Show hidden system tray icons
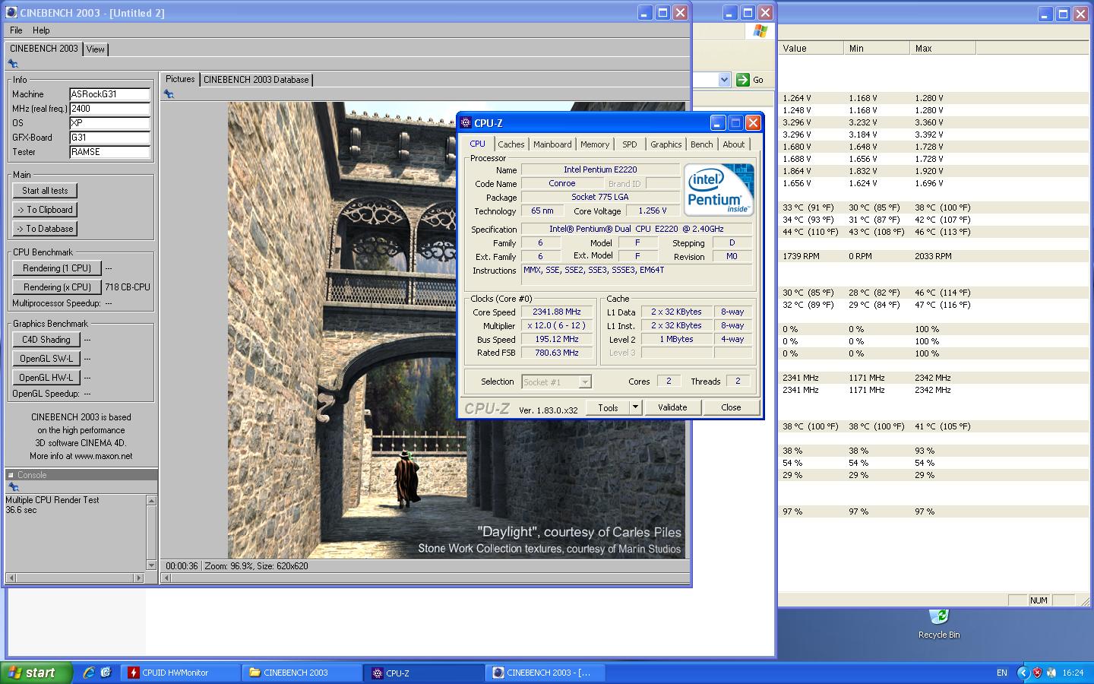This screenshot has height=684, width=1094. click(1023, 673)
